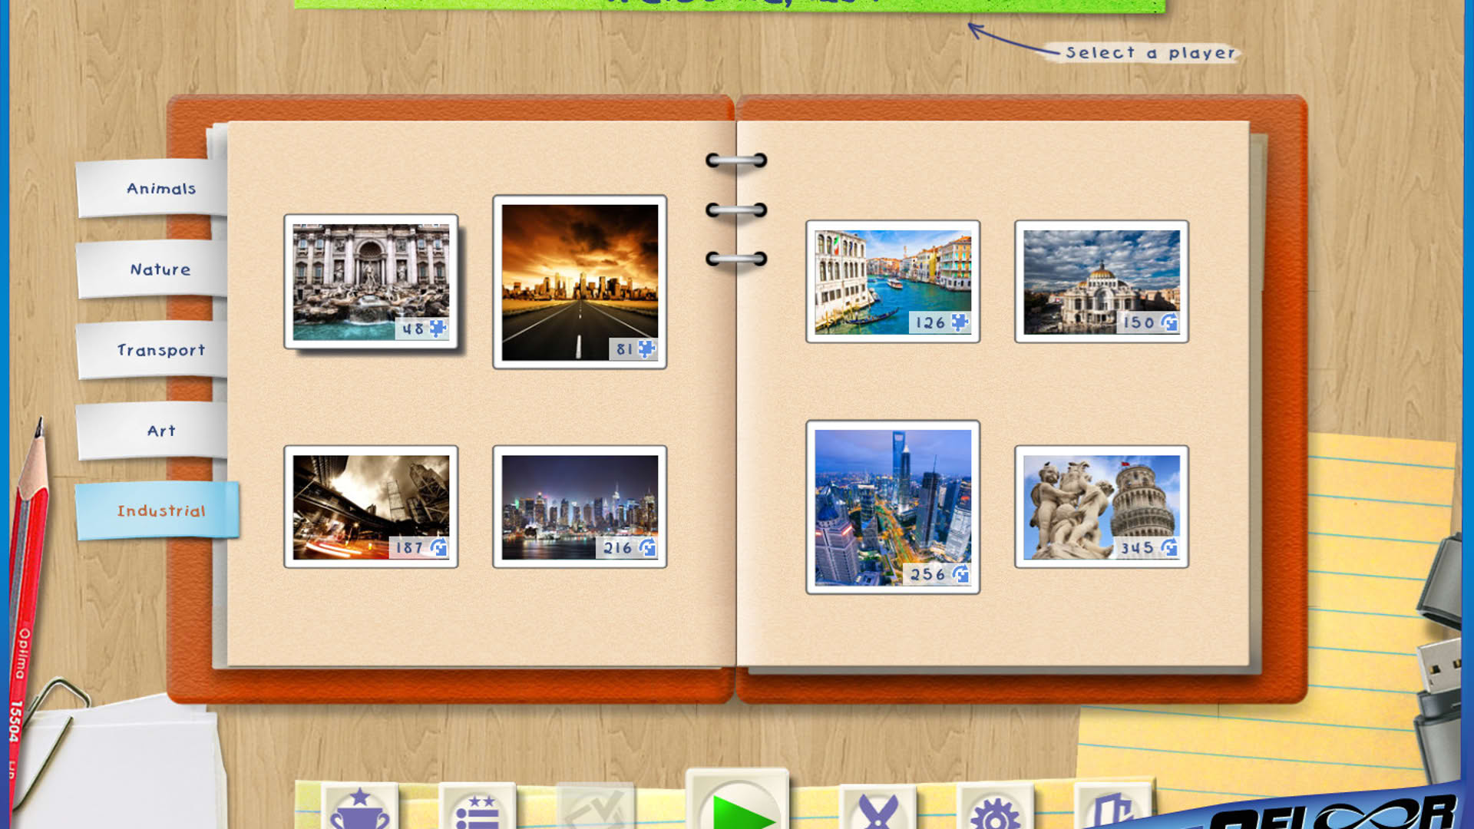Click the puzzle-piece icon beside 126

click(960, 322)
